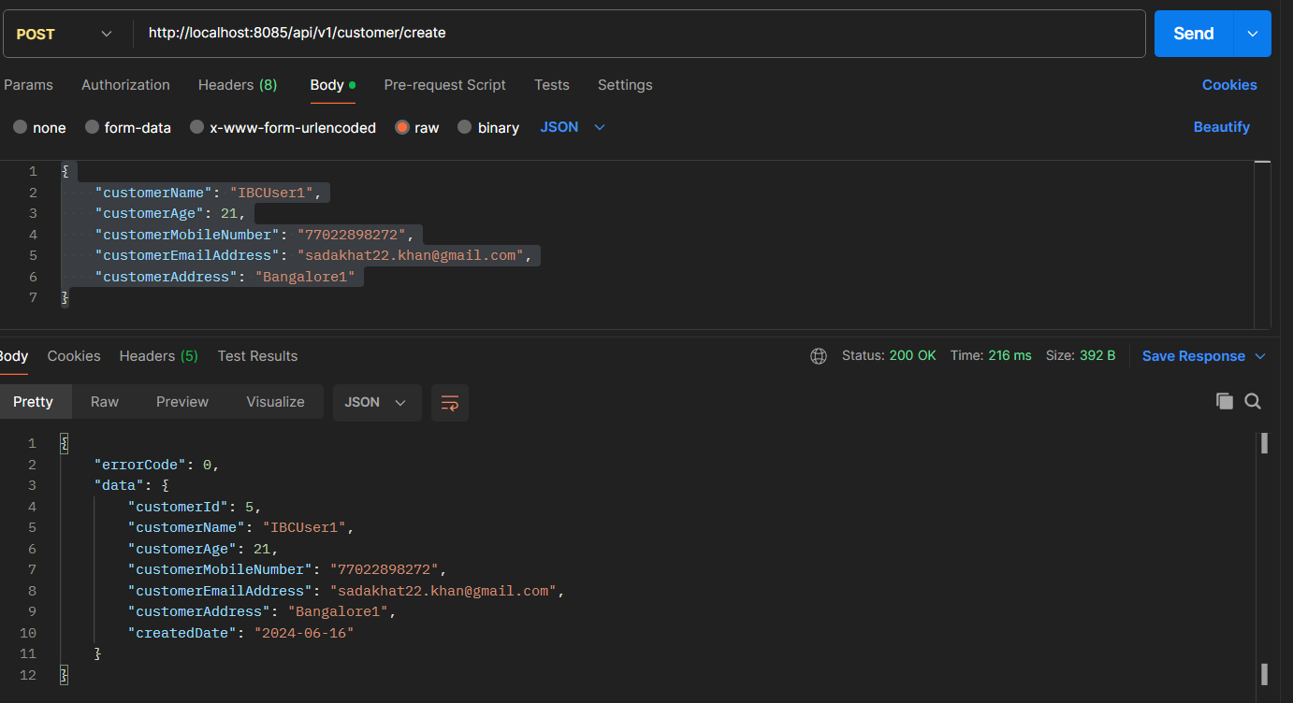Click the search response magnifier icon
This screenshot has height=703, width=1293.
(x=1253, y=402)
